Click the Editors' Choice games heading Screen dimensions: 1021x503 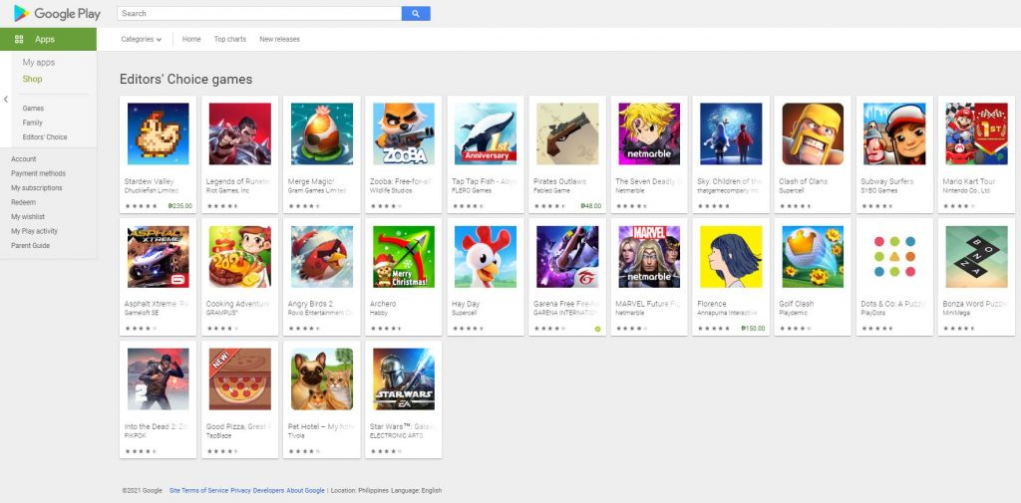pos(185,80)
